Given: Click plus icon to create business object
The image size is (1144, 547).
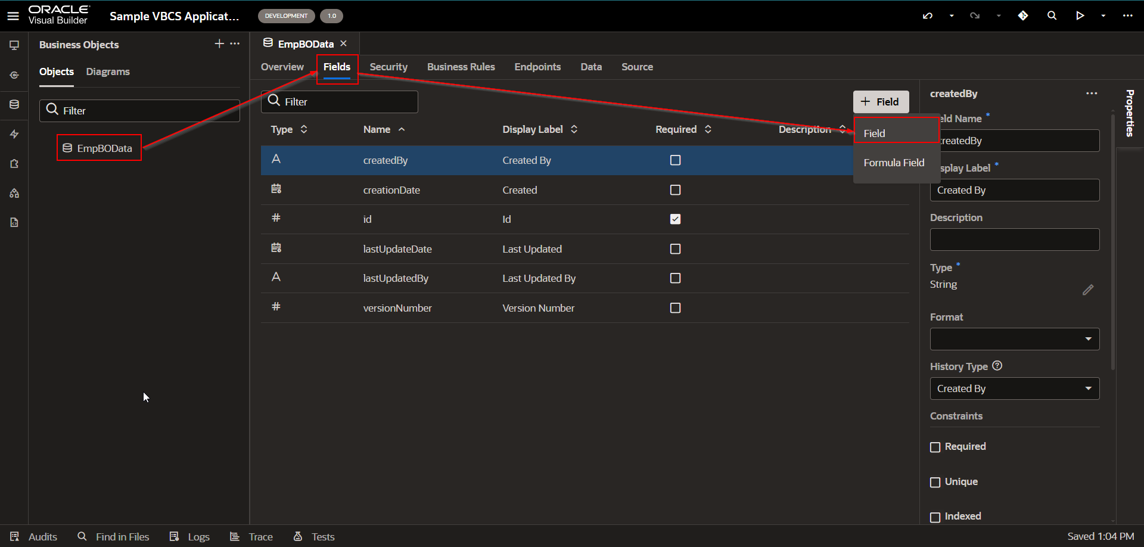Looking at the screenshot, I should 219,43.
